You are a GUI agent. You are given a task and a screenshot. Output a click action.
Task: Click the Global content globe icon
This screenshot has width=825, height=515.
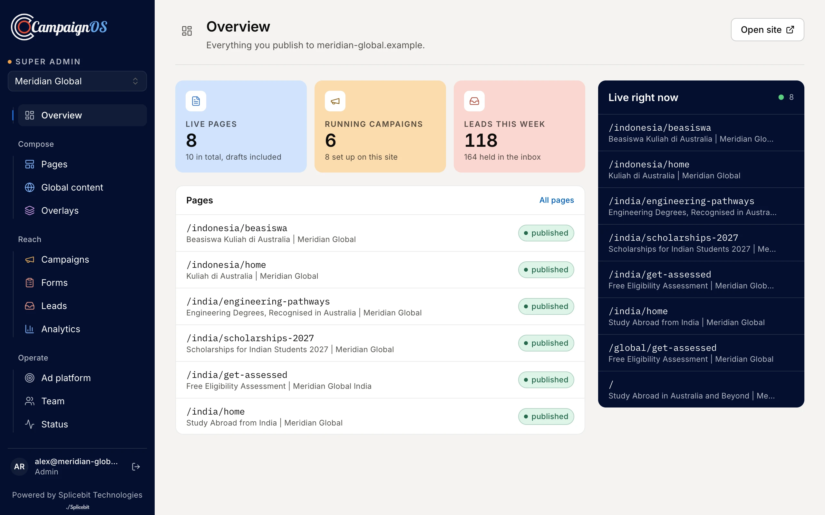[30, 187]
